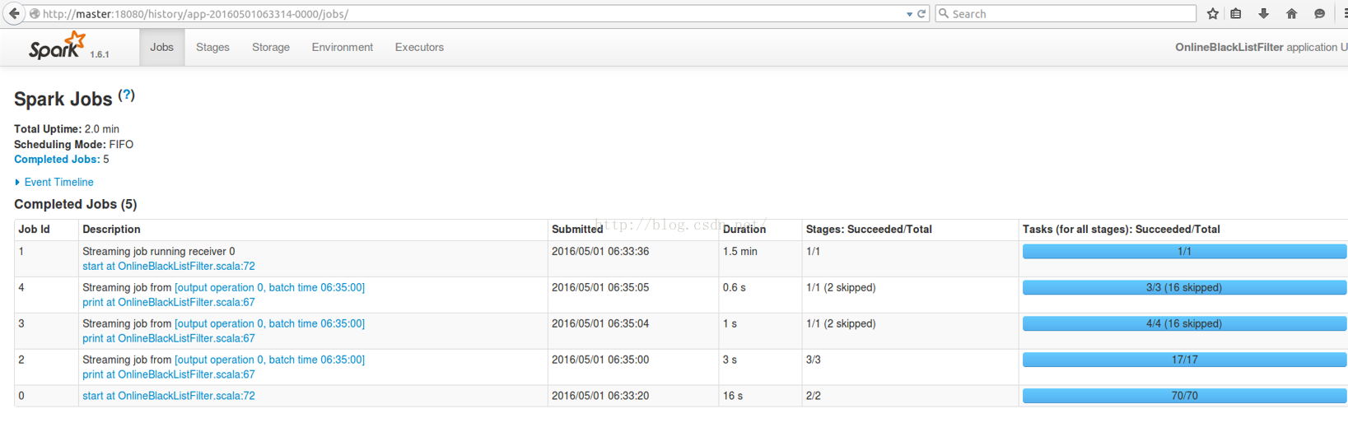The width and height of the screenshot is (1348, 432).
Task: Open job 0 start at OnlineBlackListFilter.scala:72 link
Action: [x=169, y=397]
